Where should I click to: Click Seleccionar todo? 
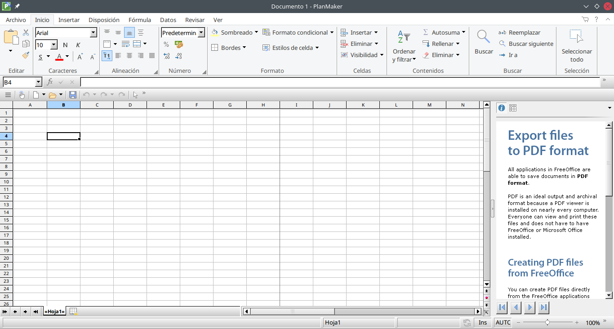coord(577,46)
